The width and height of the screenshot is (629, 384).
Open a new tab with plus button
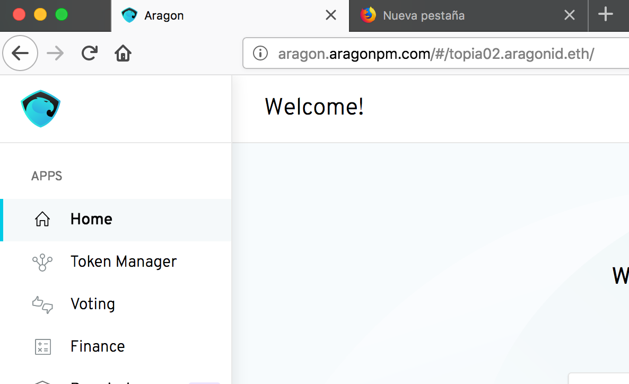click(x=606, y=14)
